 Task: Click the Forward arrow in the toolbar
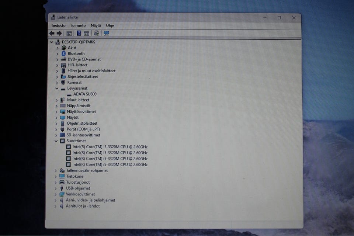[59, 34]
